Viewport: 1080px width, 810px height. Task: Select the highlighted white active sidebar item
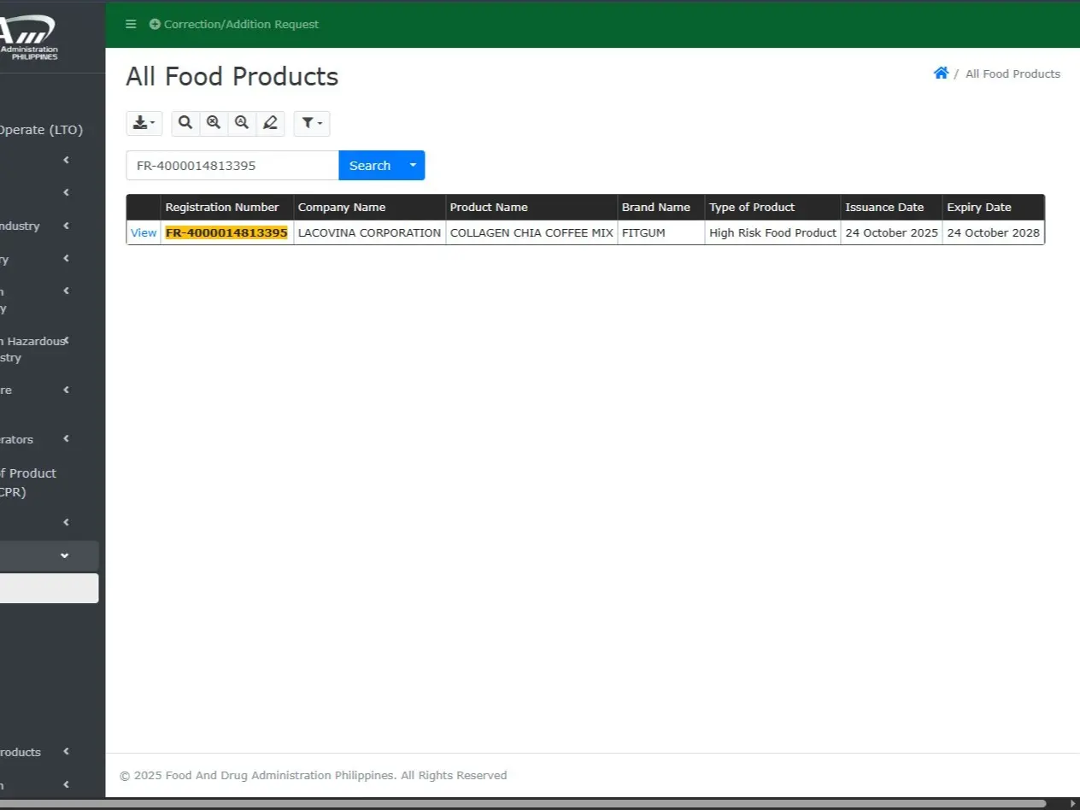click(x=49, y=589)
